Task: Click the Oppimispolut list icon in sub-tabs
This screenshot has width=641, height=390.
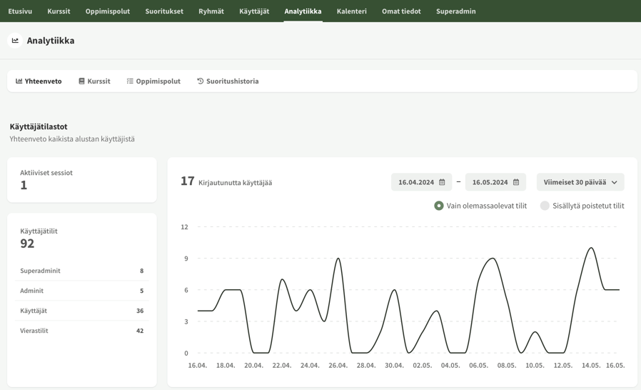Action: 130,81
